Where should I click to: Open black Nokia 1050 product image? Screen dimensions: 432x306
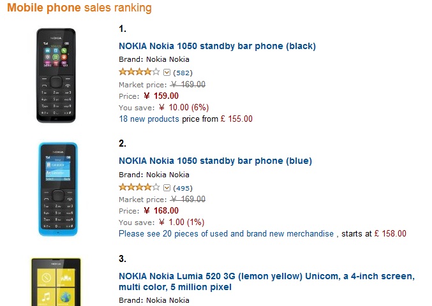[56, 76]
